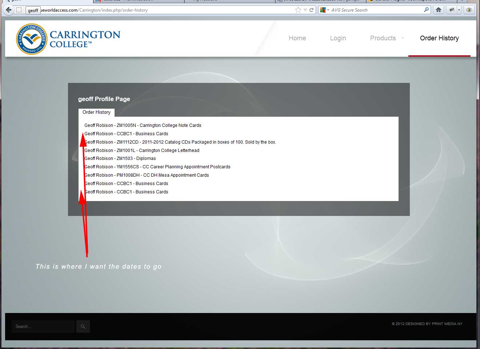The width and height of the screenshot is (480, 349).
Task: Focus the footer Search field
Action: click(x=43, y=326)
